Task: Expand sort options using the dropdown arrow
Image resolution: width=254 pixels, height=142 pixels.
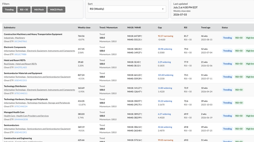Action: (163, 9)
